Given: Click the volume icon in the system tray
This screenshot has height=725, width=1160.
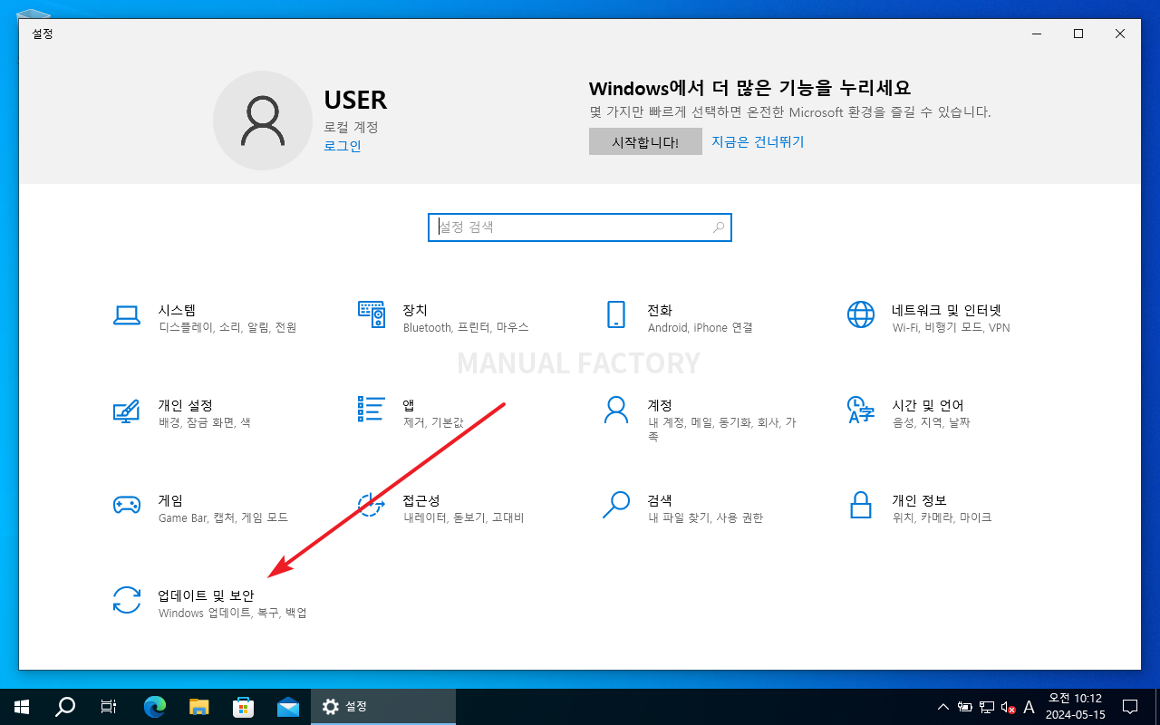Looking at the screenshot, I should point(1008,707).
